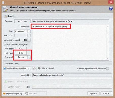Click the Print report button
Screen dimensions: 115x98
tap(35, 93)
